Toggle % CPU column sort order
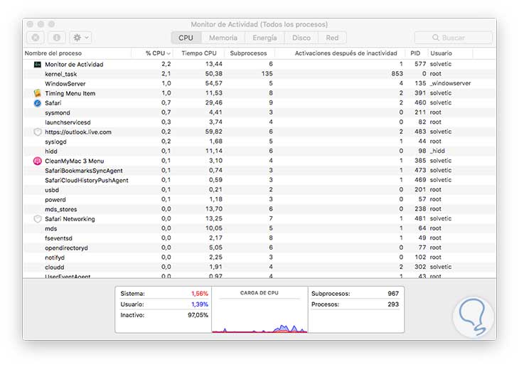 152,53
